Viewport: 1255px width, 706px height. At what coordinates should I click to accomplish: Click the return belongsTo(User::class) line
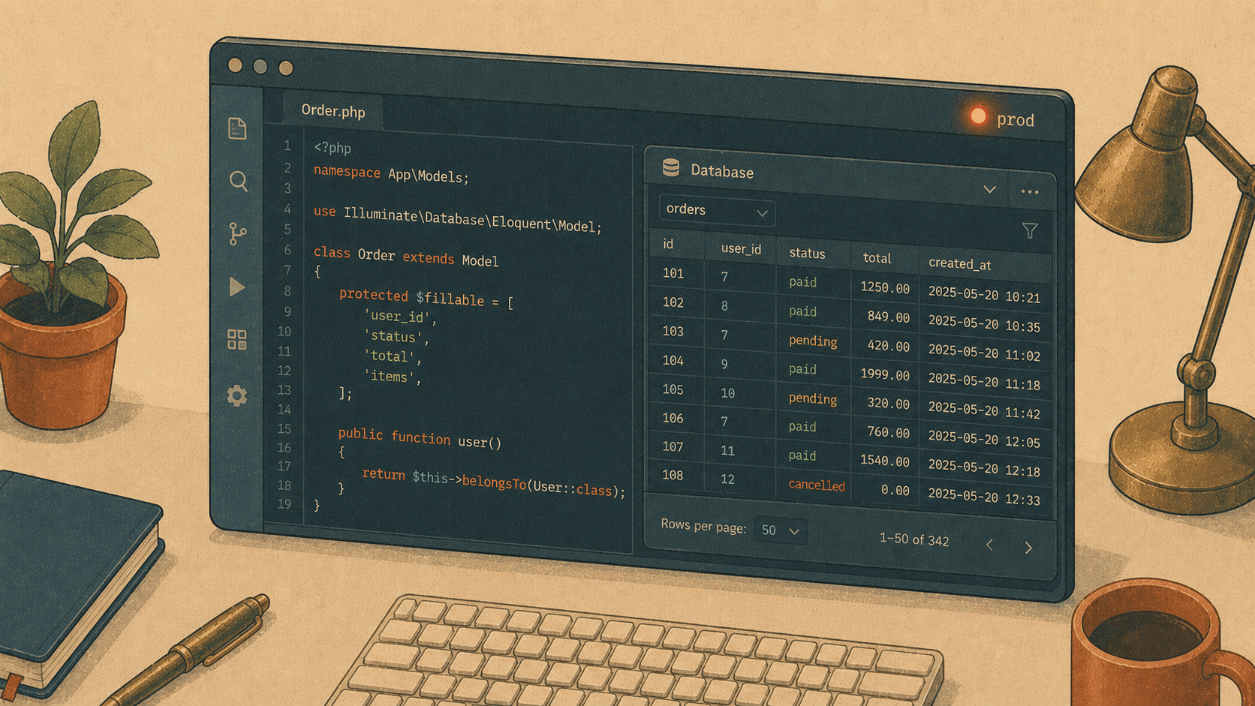tap(494, 482)
